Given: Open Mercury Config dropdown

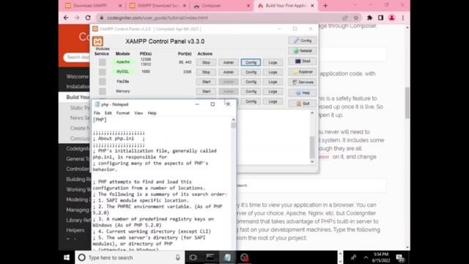Looking at the screenshot, I should coord(251,91).
